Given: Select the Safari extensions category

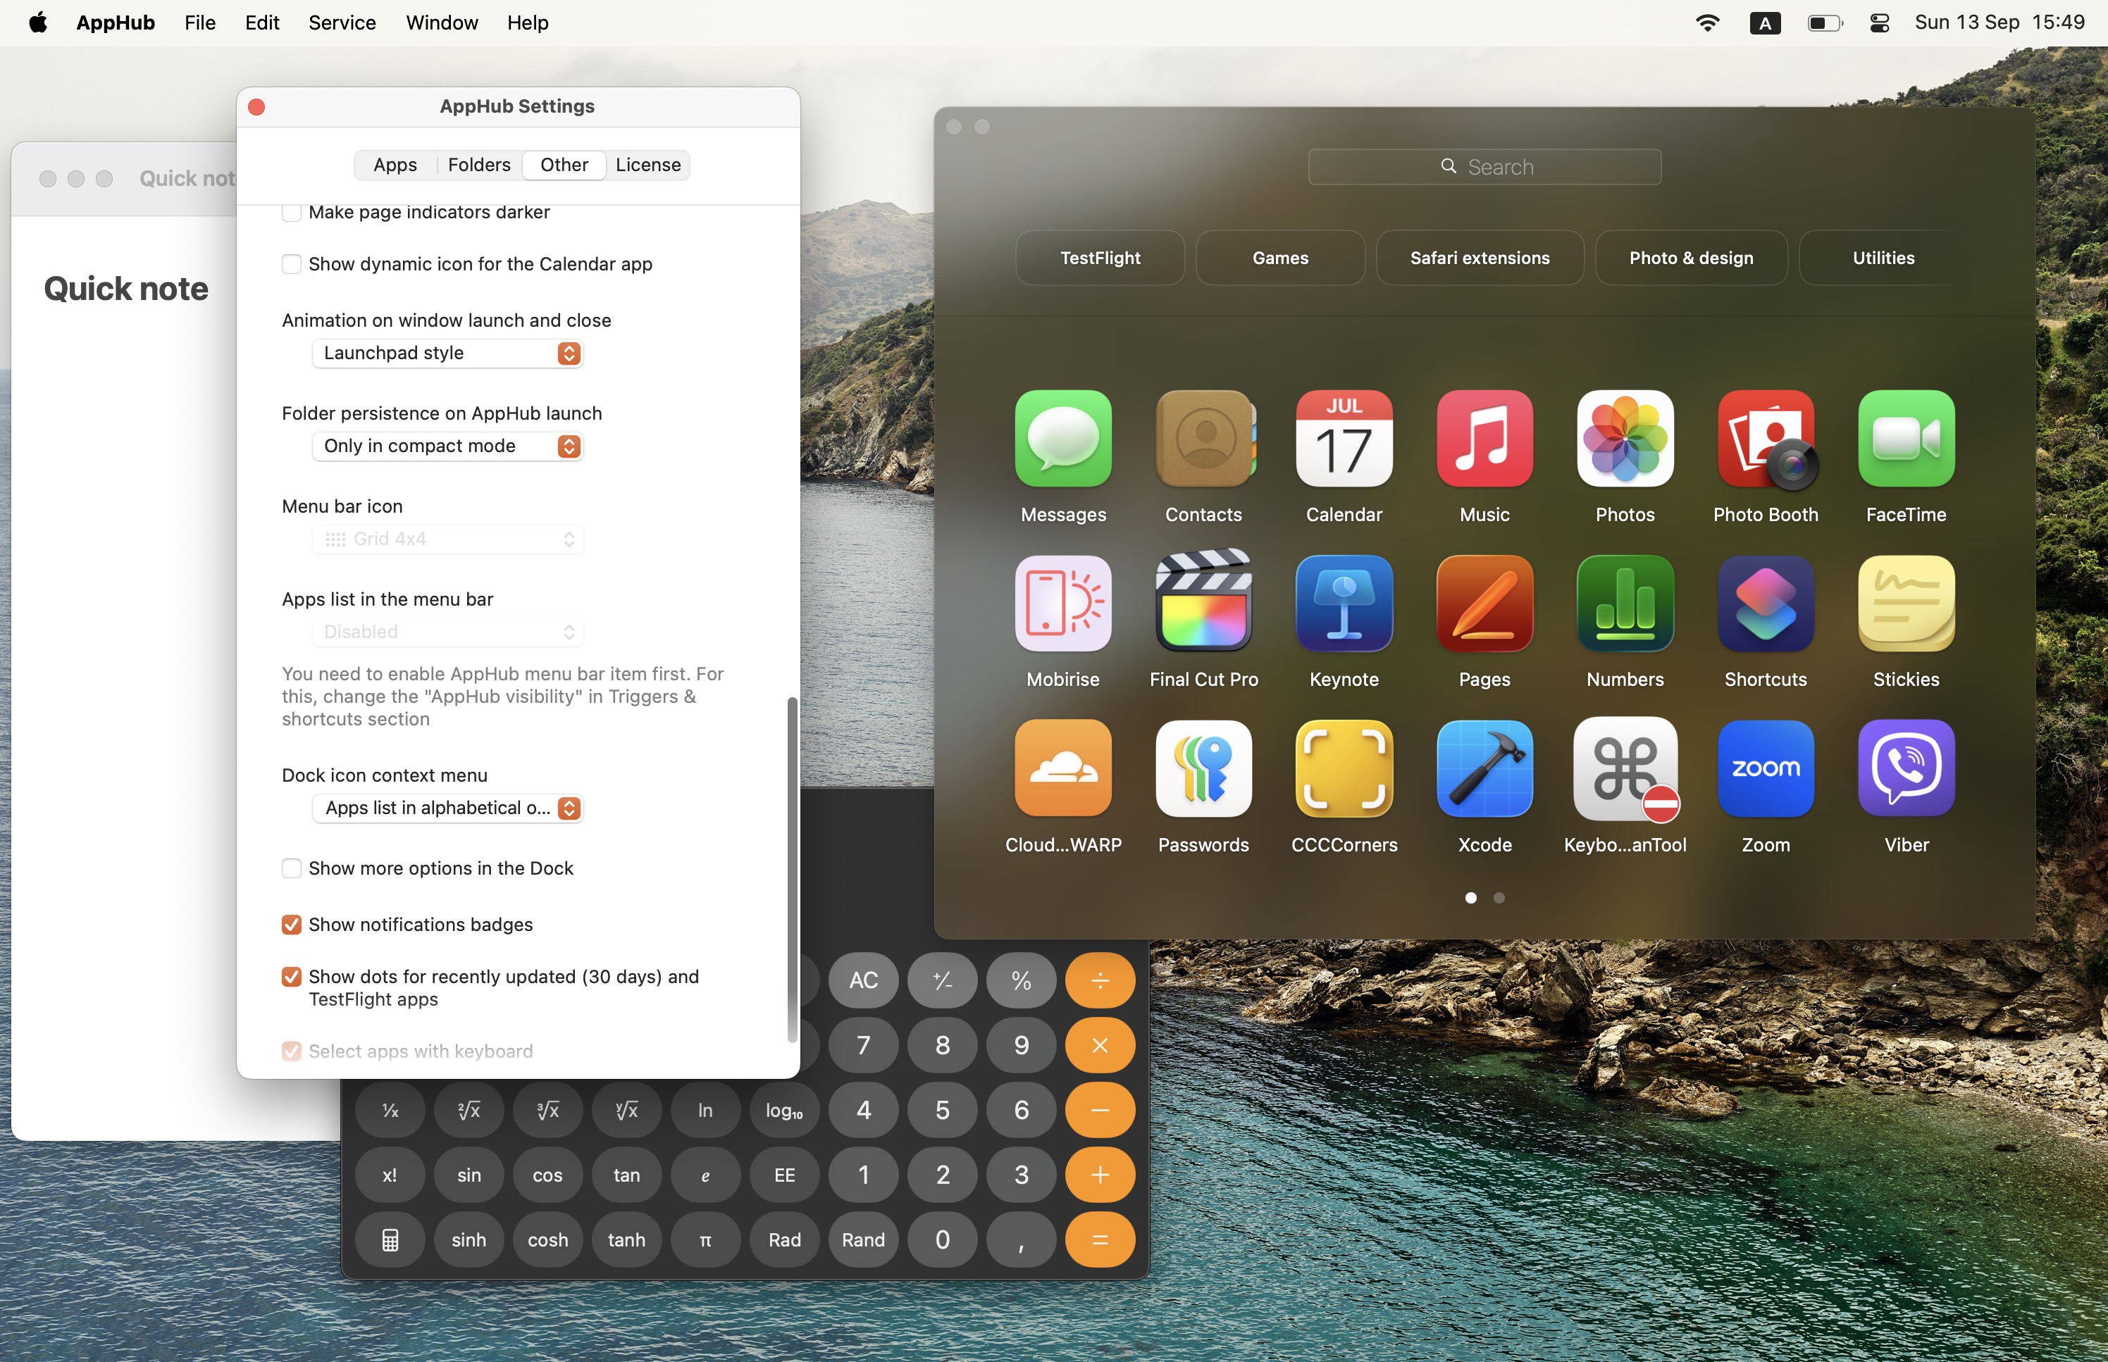Looking at the screenshot, I should [1480, 258].
